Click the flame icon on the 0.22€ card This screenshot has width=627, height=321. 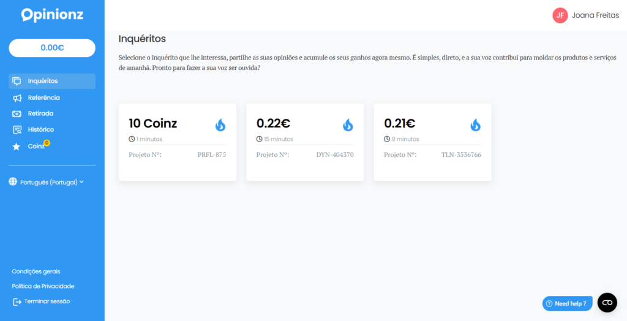pos(348,125)
